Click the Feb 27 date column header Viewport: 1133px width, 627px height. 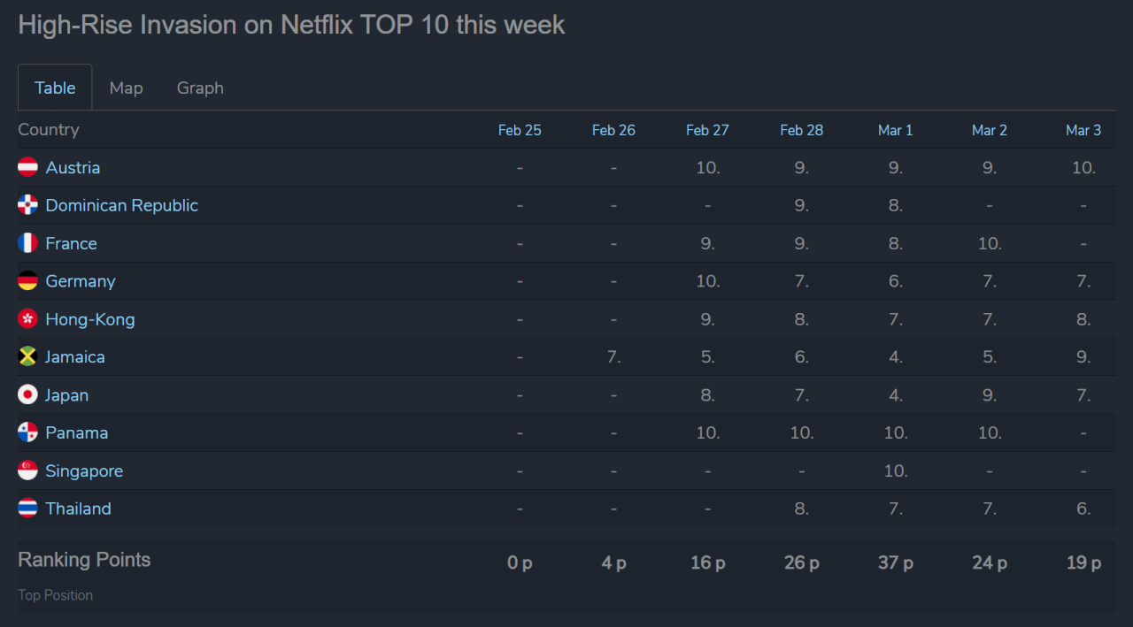coord(707,130)
